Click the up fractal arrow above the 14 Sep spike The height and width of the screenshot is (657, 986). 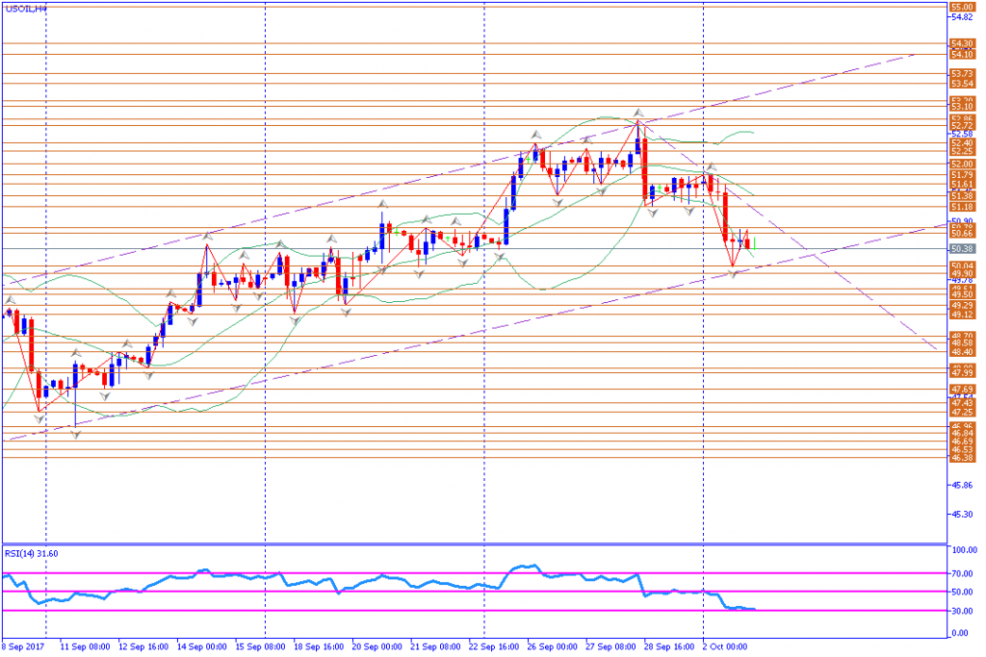pos(207,237)
